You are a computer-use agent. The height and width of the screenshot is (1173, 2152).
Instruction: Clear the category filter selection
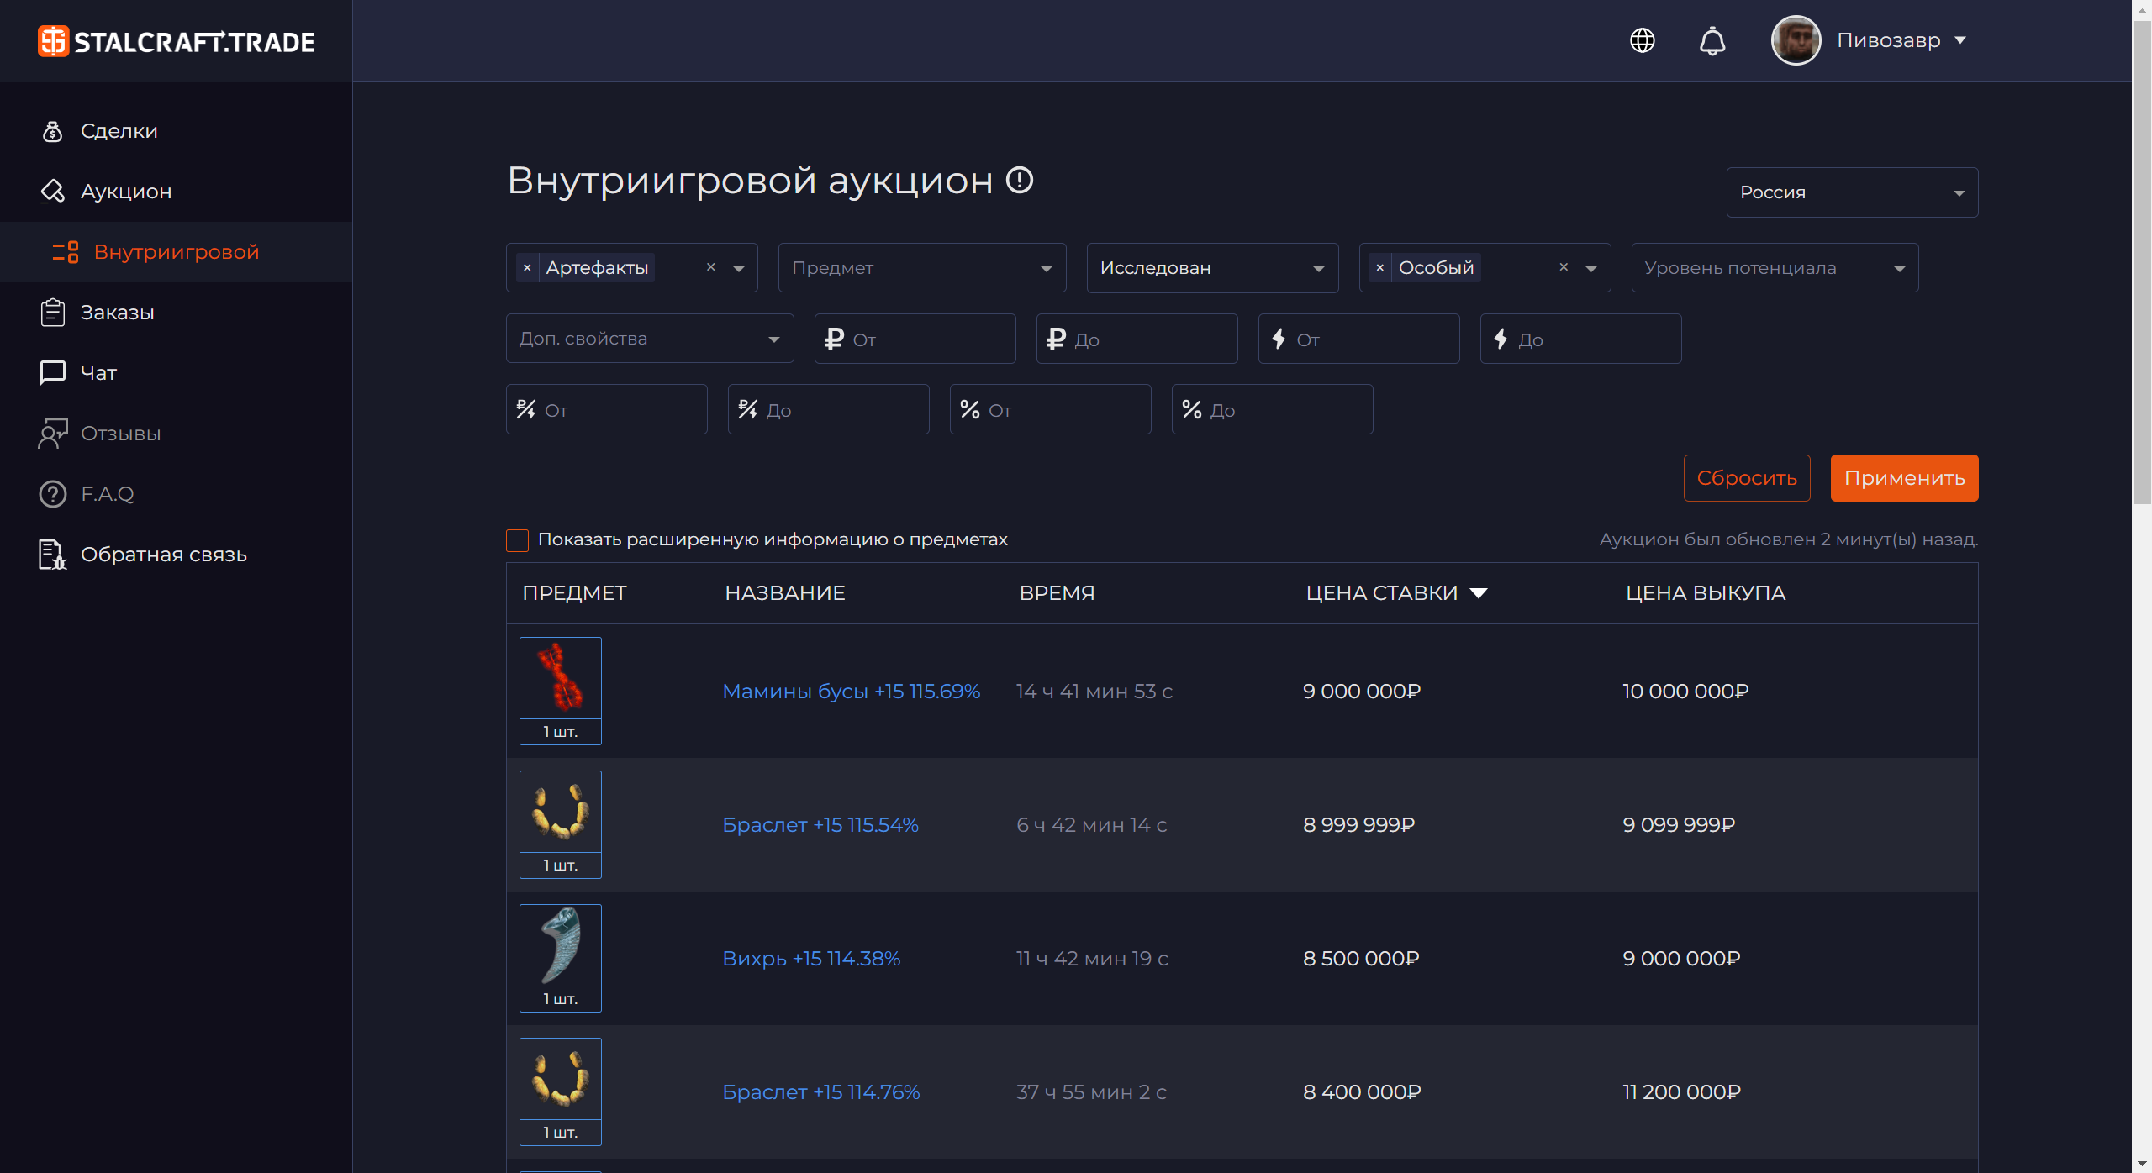pos(711,267)
